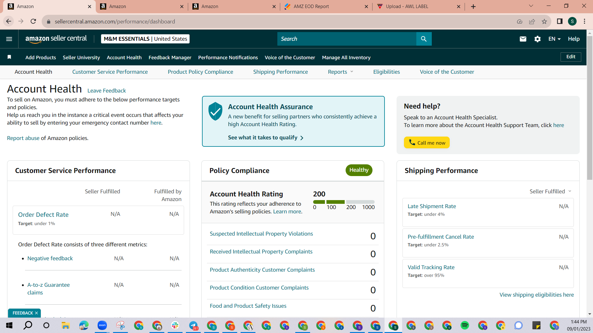Screen dimensions: 593x333
Task: Open File Explorer from the taskbar
Action: coord(65,325)
